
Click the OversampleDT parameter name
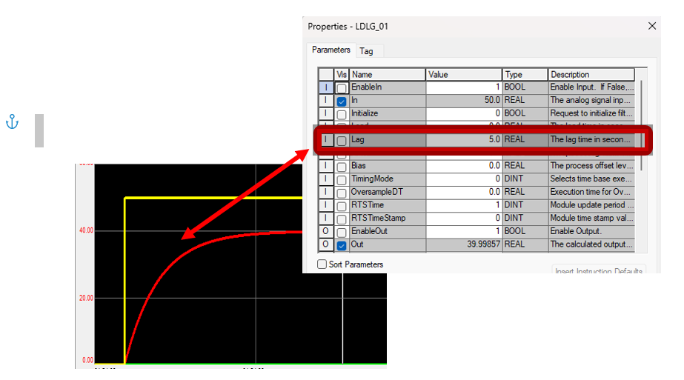(x=377, y=192)
